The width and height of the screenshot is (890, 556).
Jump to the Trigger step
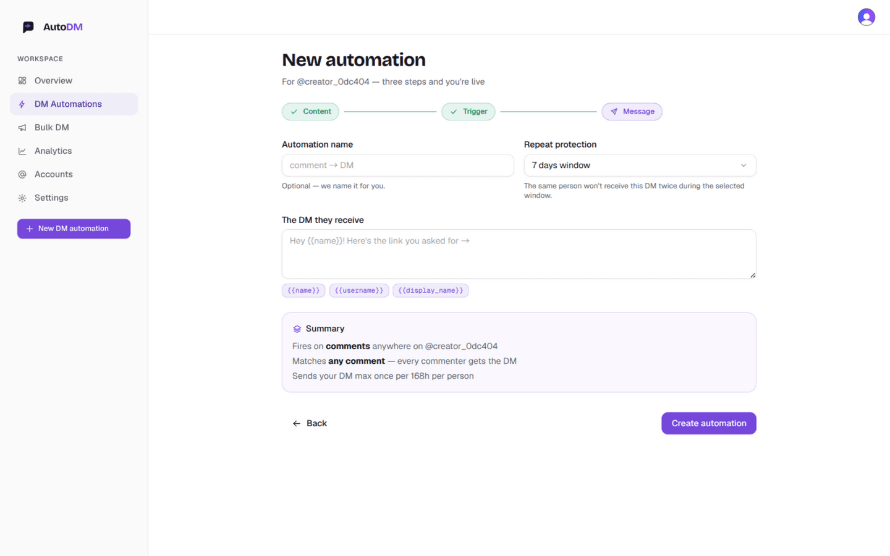(x=468, y=112)
